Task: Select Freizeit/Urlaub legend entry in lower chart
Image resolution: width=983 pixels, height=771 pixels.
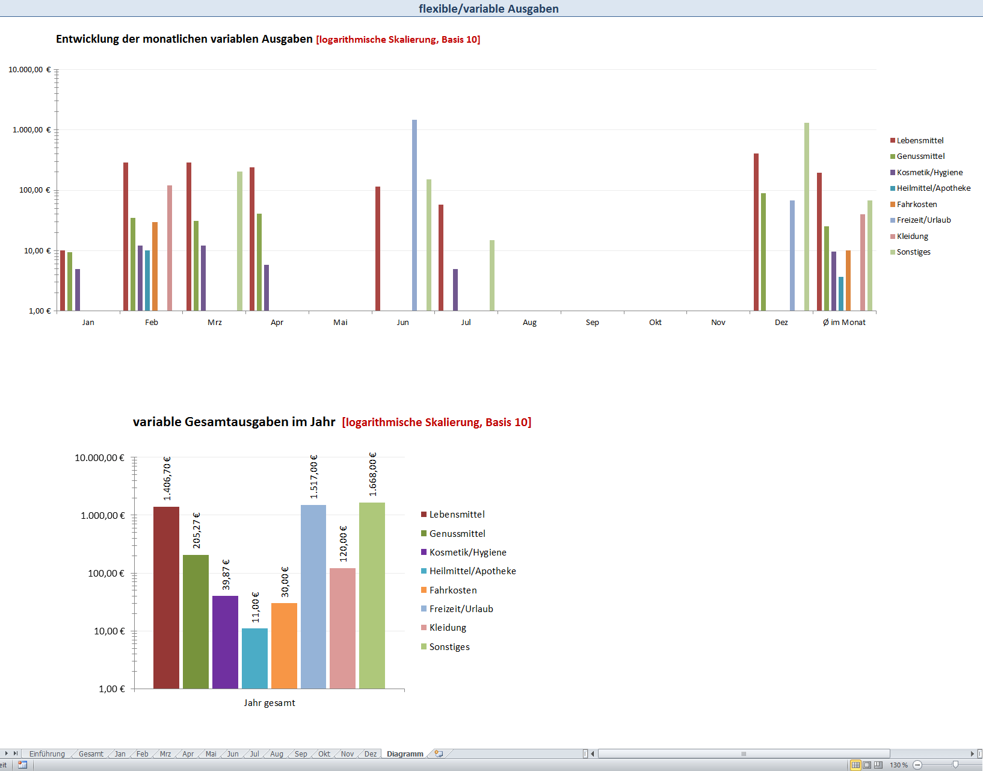Action: tap(461, 608)
